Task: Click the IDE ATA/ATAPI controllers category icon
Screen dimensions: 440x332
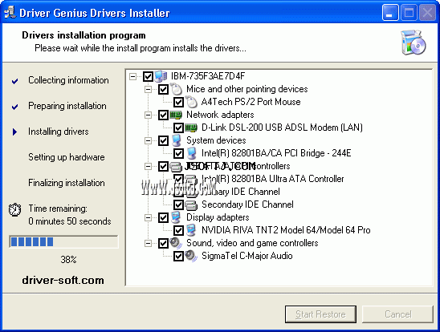Action: click(x=176, y=167)
